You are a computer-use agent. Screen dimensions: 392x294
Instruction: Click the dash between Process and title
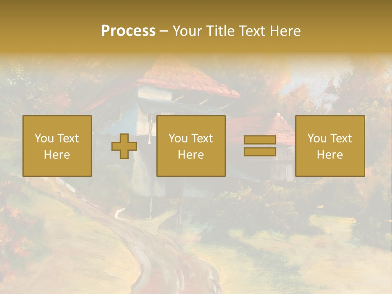(x=164, y=31)
